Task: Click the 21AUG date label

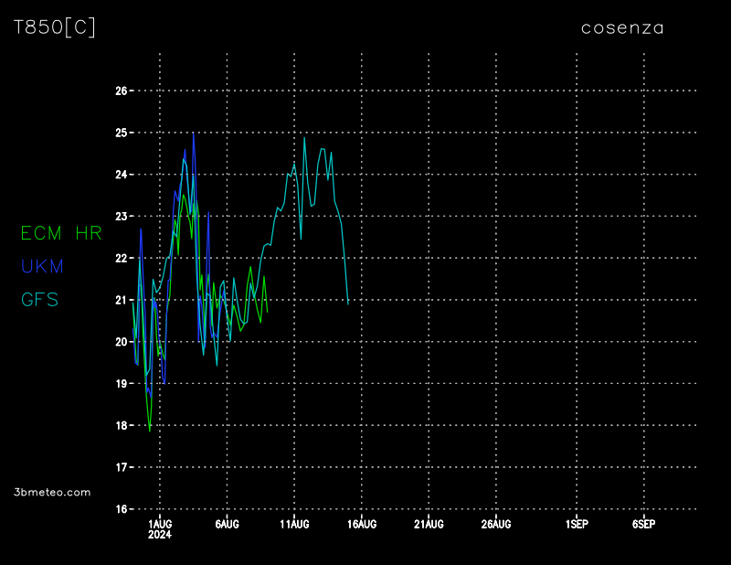Action: [x=429, y=524]
